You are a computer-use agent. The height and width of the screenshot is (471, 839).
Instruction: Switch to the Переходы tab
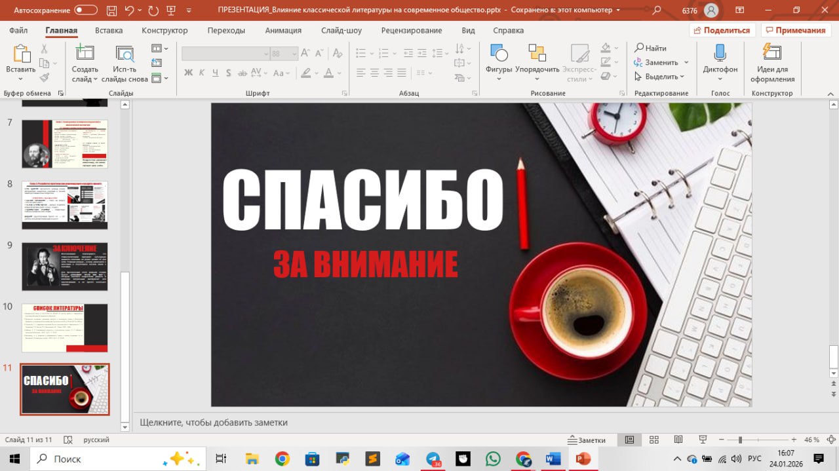(x=226, y=30)
